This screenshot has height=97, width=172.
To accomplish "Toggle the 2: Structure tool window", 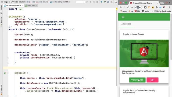I will pyautogui.click(x=1, y=22).
